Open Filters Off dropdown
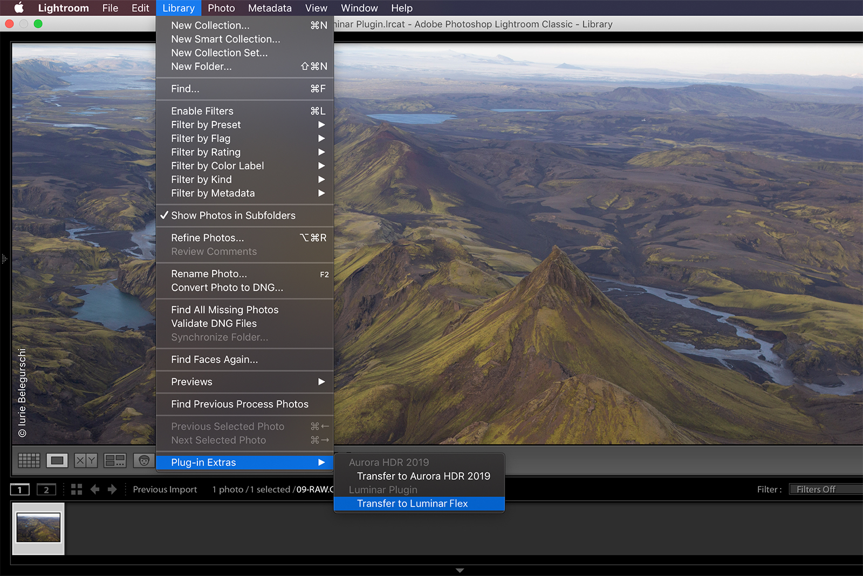Image resolution: width=863 pixels, height=576 pixels. pyautogui.click(x=825, y=489)
